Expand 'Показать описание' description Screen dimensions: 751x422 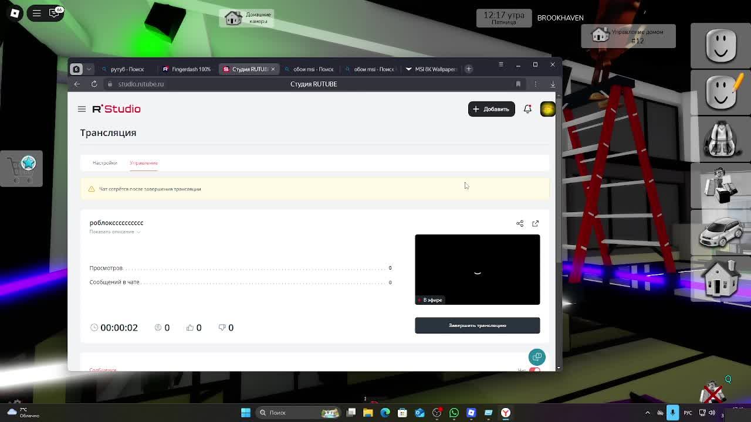(114, 232)
